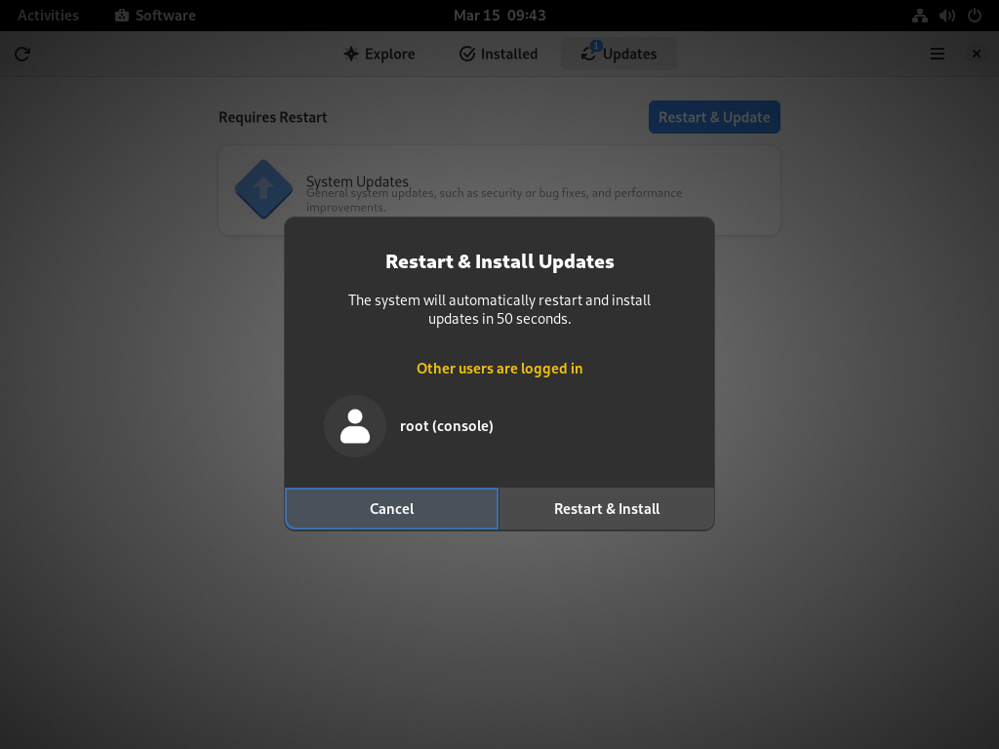Switch to the Installed tab

pyautogui.click(x=499, y=55)
